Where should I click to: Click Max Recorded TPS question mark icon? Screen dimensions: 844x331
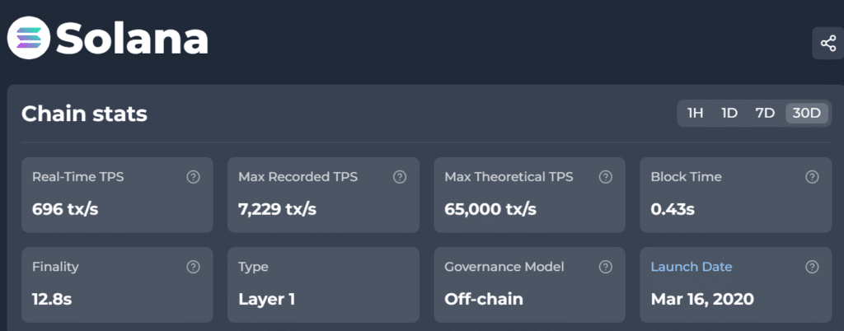click(400, 177)
